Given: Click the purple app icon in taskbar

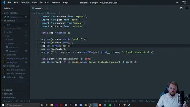Looking at the screenshot, I should [x=56, y=105].
